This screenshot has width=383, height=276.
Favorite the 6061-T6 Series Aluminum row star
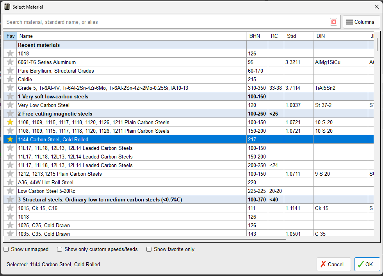pos(10,62)
